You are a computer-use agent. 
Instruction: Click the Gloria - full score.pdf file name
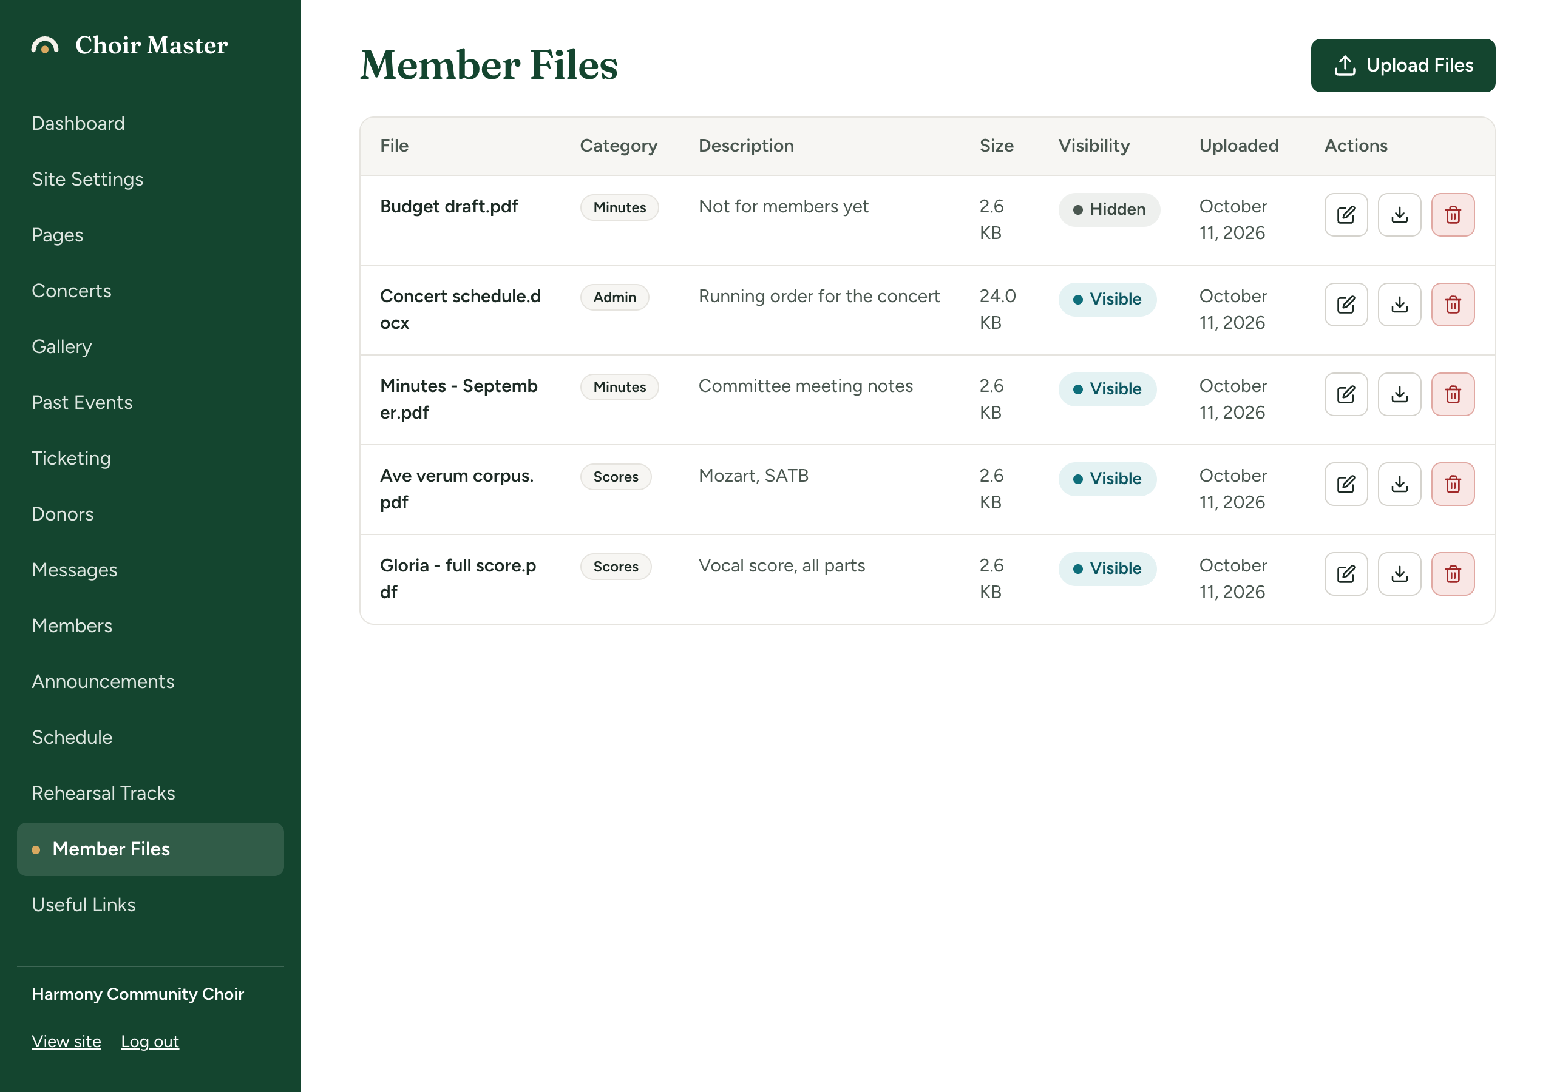coord(458,579)
